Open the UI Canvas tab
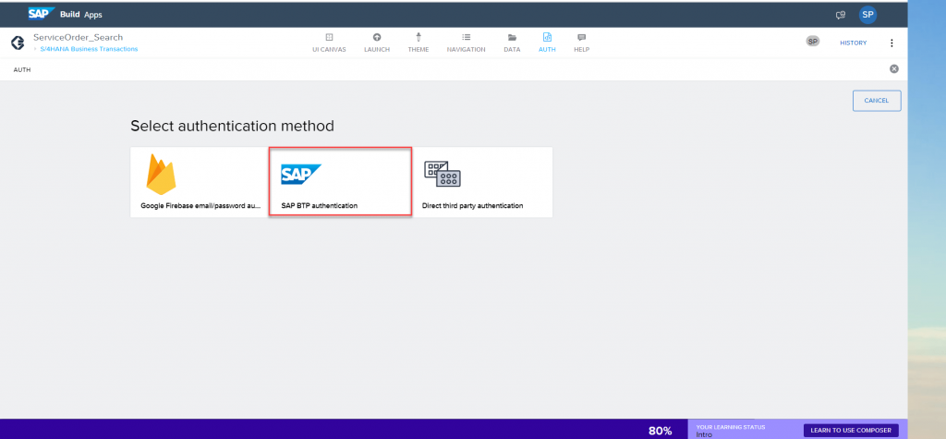Image resolution: width=946 pixels, height=439 pixels. pyautogui.click(x=329, y=43)
